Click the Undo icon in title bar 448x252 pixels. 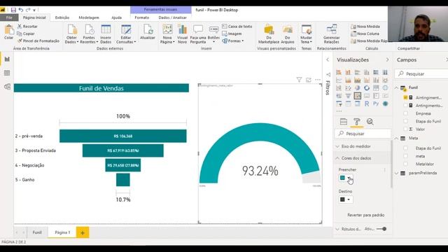[21, 10]
